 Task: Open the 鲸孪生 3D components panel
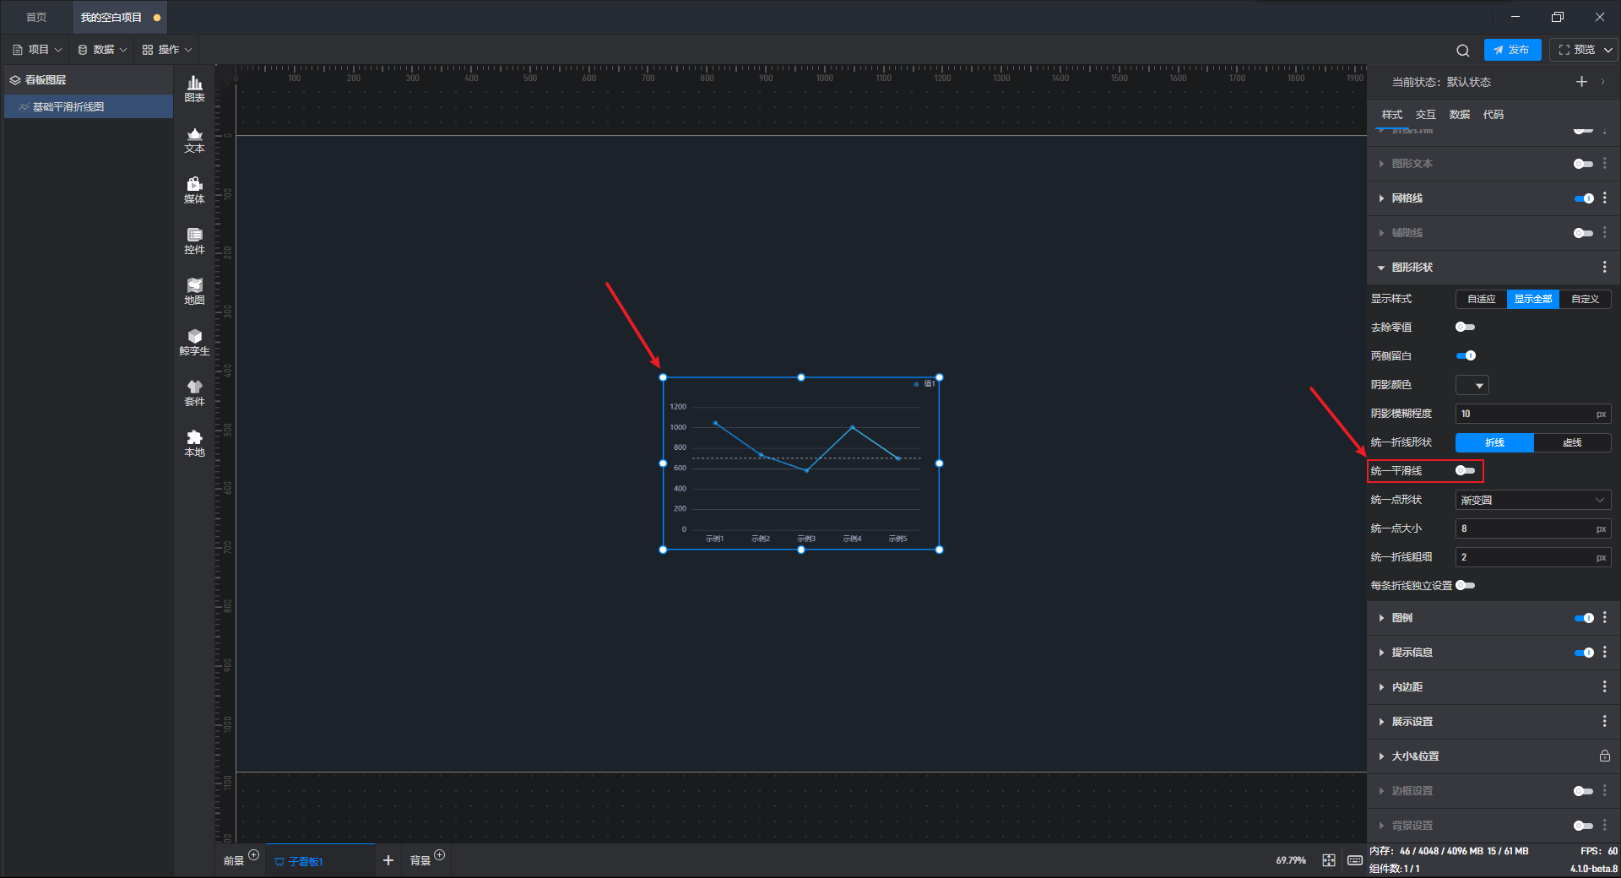(x=194, y=342)
